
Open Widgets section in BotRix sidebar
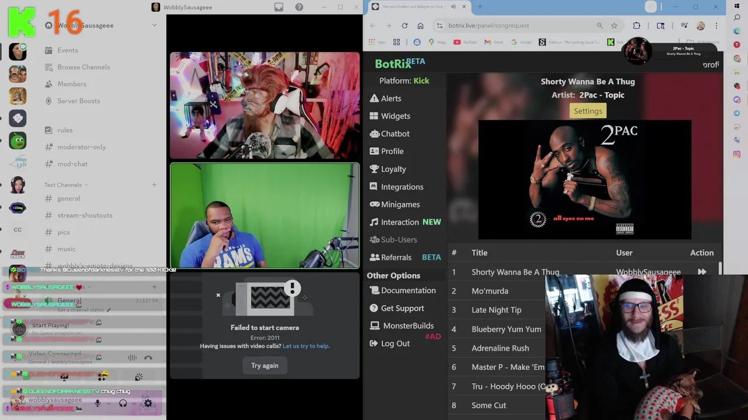390,116
